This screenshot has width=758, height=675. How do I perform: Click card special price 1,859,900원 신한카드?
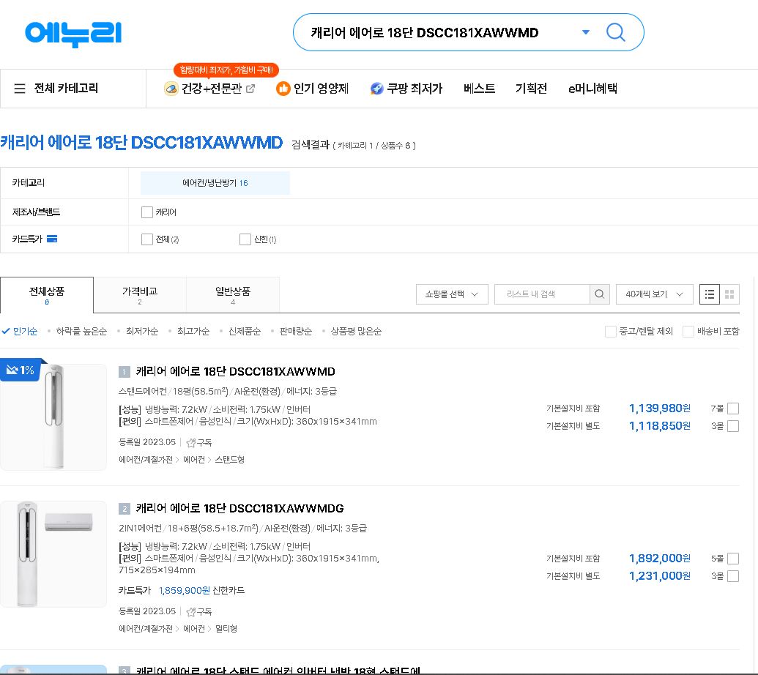tap(201, 591)
